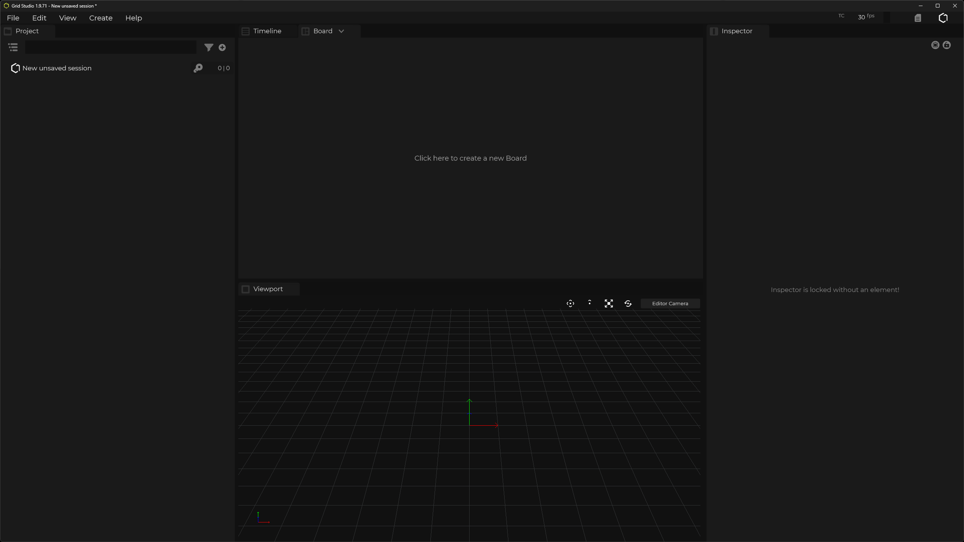This screenshot has height=542, width=964.
Task: Open the 30 fps framerate selector
Action: 866,17
